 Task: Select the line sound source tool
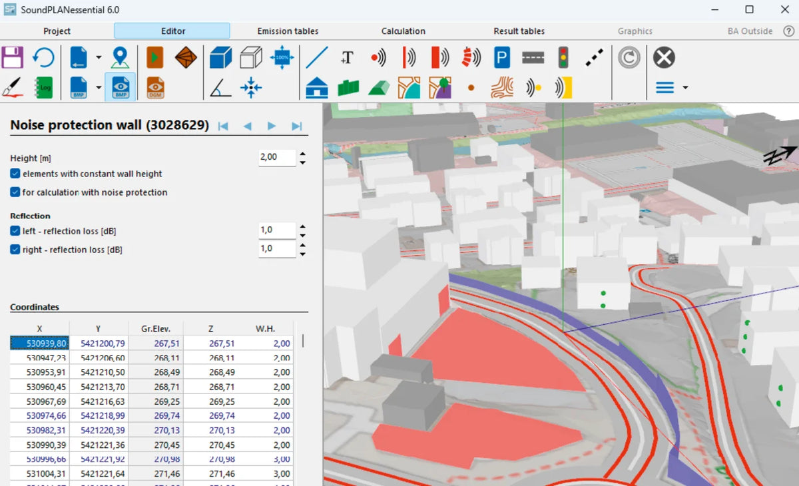[409, 58]
